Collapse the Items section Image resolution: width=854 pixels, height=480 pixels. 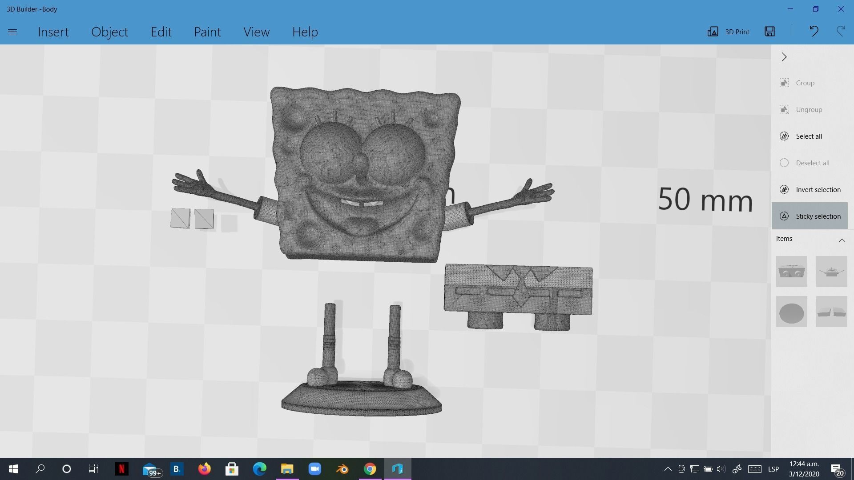tap(842, 240)
